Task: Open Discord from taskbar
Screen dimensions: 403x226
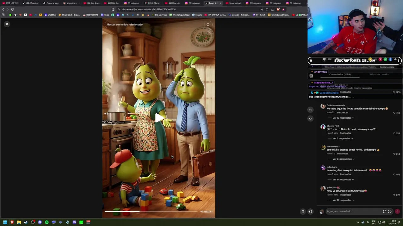Action: coord(40,222)
